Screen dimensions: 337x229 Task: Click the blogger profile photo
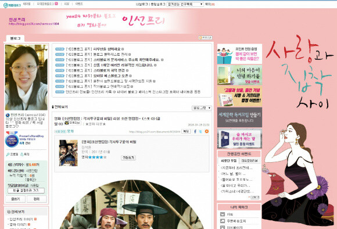pos(26,77)
